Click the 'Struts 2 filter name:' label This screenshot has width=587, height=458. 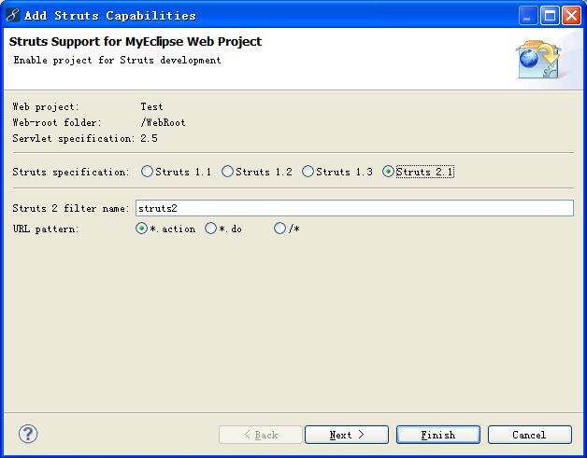71,208
